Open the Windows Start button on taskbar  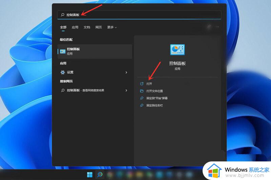tap(90, 175)
